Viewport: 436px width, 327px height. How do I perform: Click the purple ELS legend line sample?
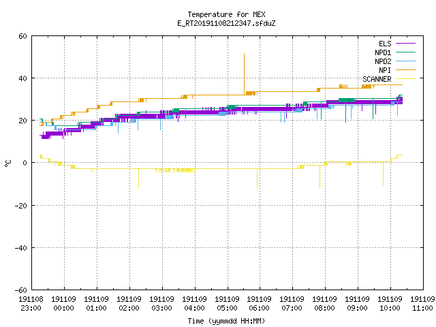pyautogui.click(x=405, y=44)
